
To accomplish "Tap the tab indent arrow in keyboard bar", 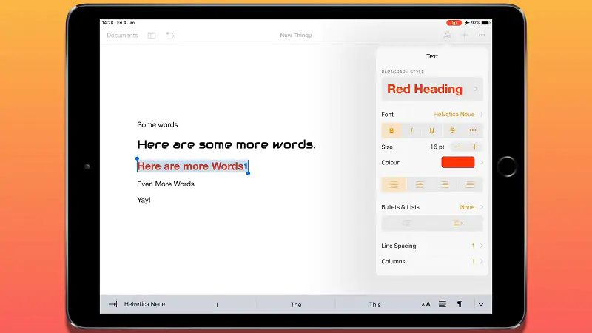I will tap(113, 304).
